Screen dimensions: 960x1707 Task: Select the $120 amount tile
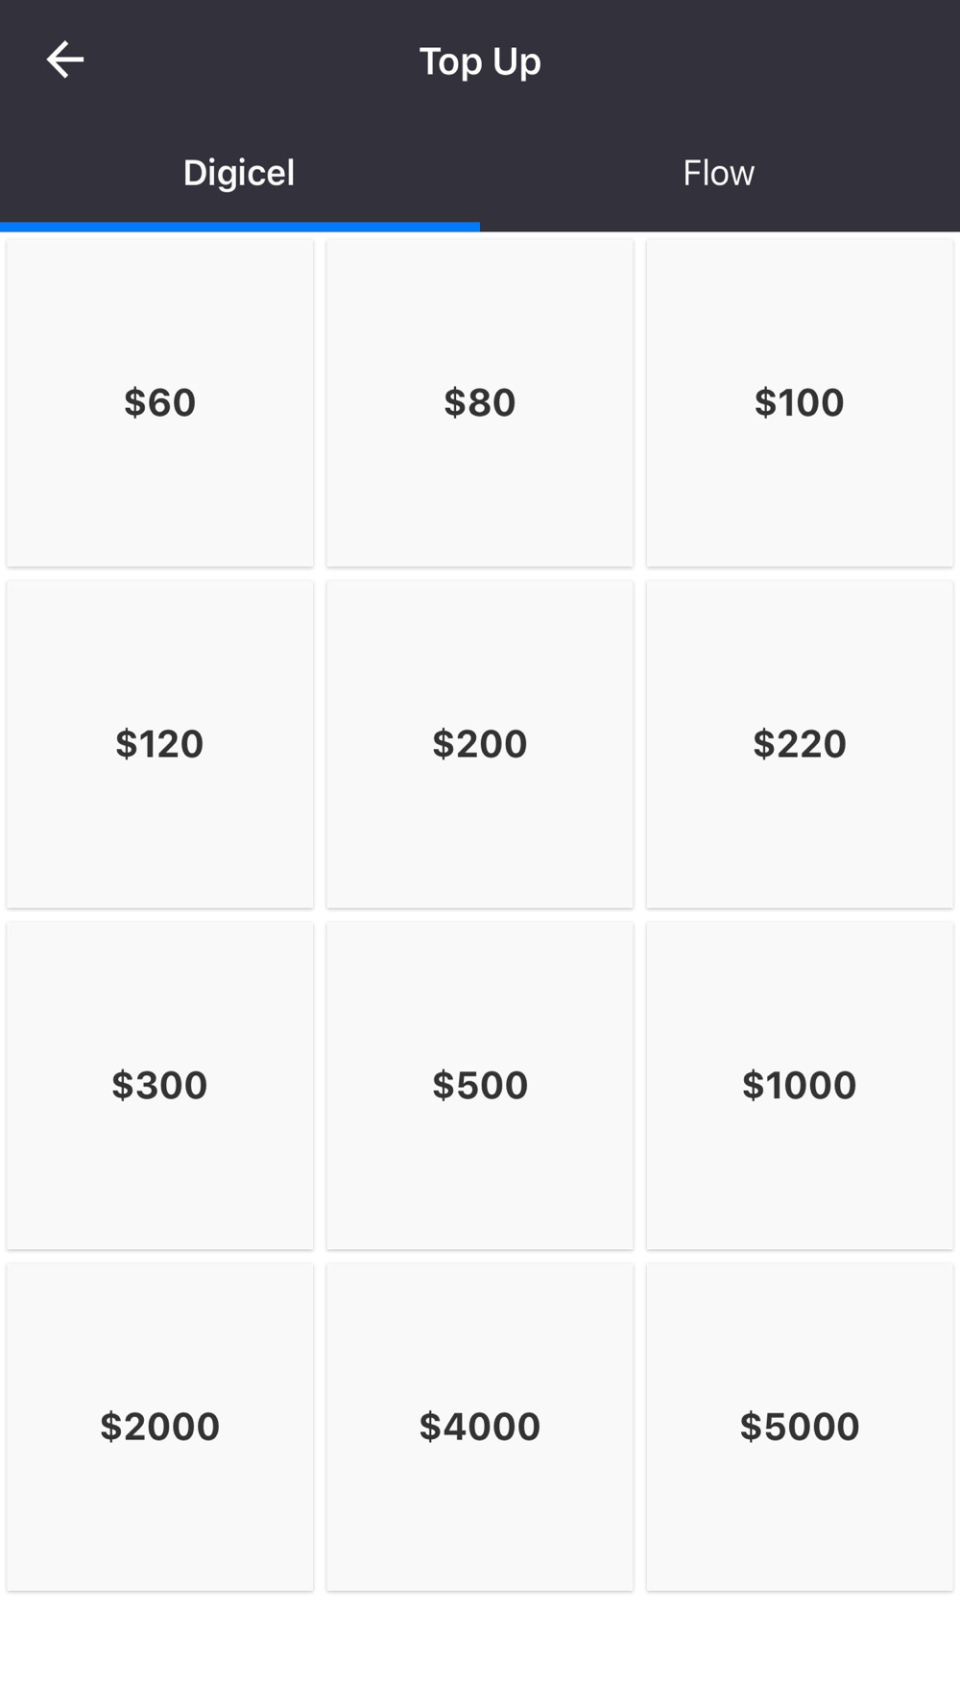(160, 744)
